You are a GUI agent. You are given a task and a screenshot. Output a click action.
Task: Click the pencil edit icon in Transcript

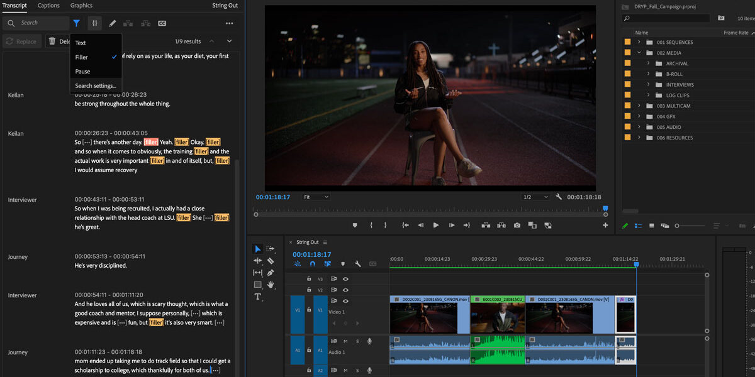113,23
